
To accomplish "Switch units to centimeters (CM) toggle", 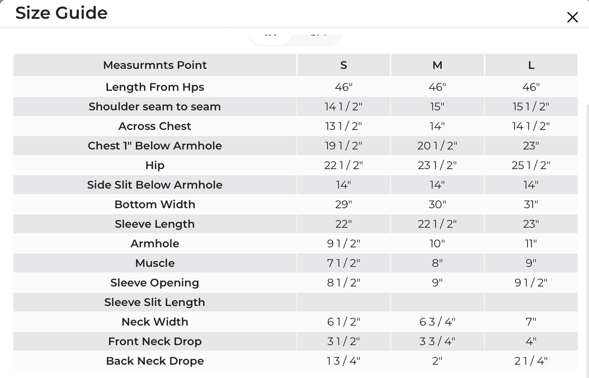I will [x=318, y=37].
